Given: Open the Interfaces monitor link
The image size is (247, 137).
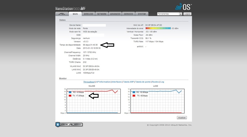Looking at the screenshot, I should [117, 82].
